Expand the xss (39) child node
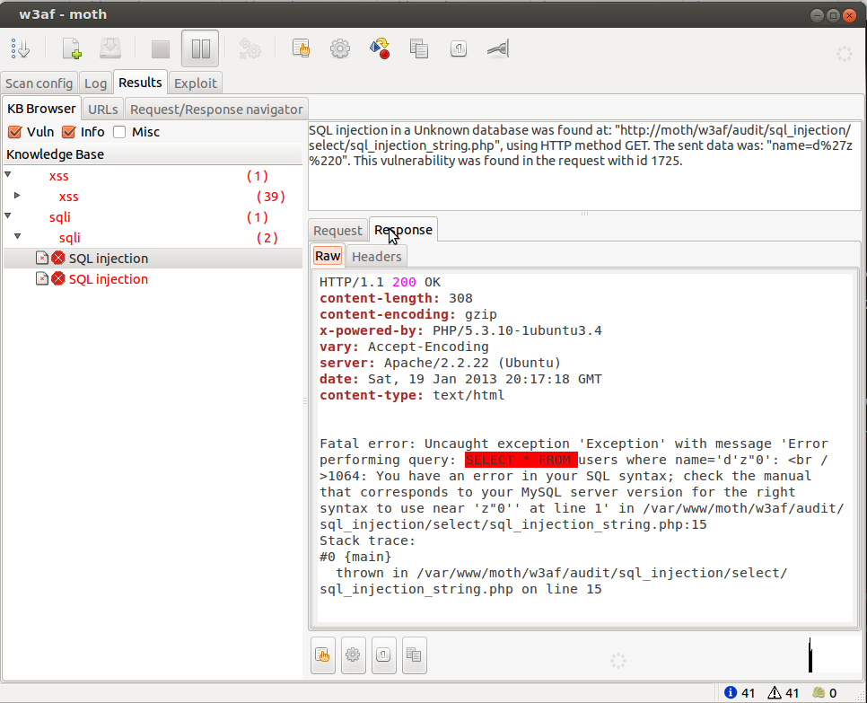This screenshot has height=703, width=867. pos(17,195)
